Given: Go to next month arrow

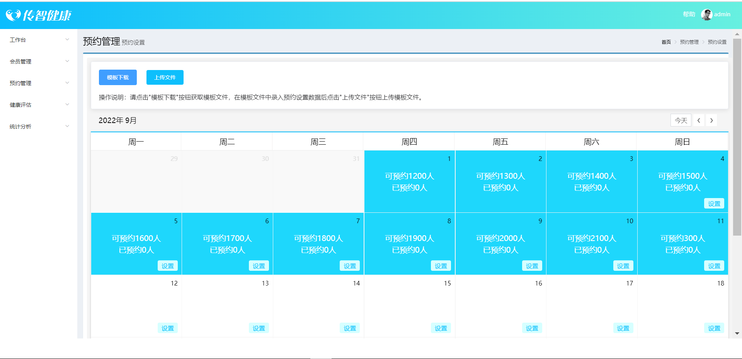Looking at the screenshot, I should coord(711,120).
